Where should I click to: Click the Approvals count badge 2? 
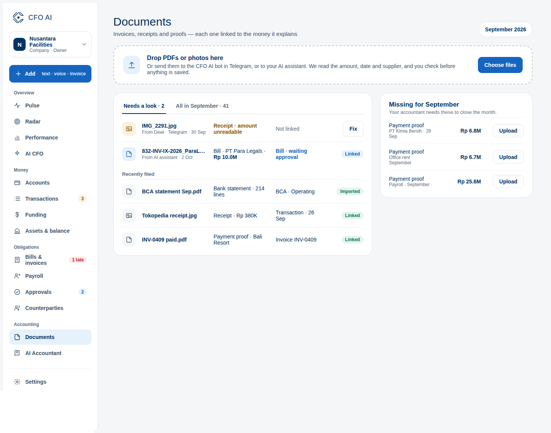[82, 292]
